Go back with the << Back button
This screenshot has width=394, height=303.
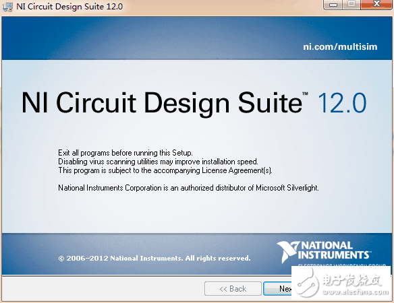233,289
